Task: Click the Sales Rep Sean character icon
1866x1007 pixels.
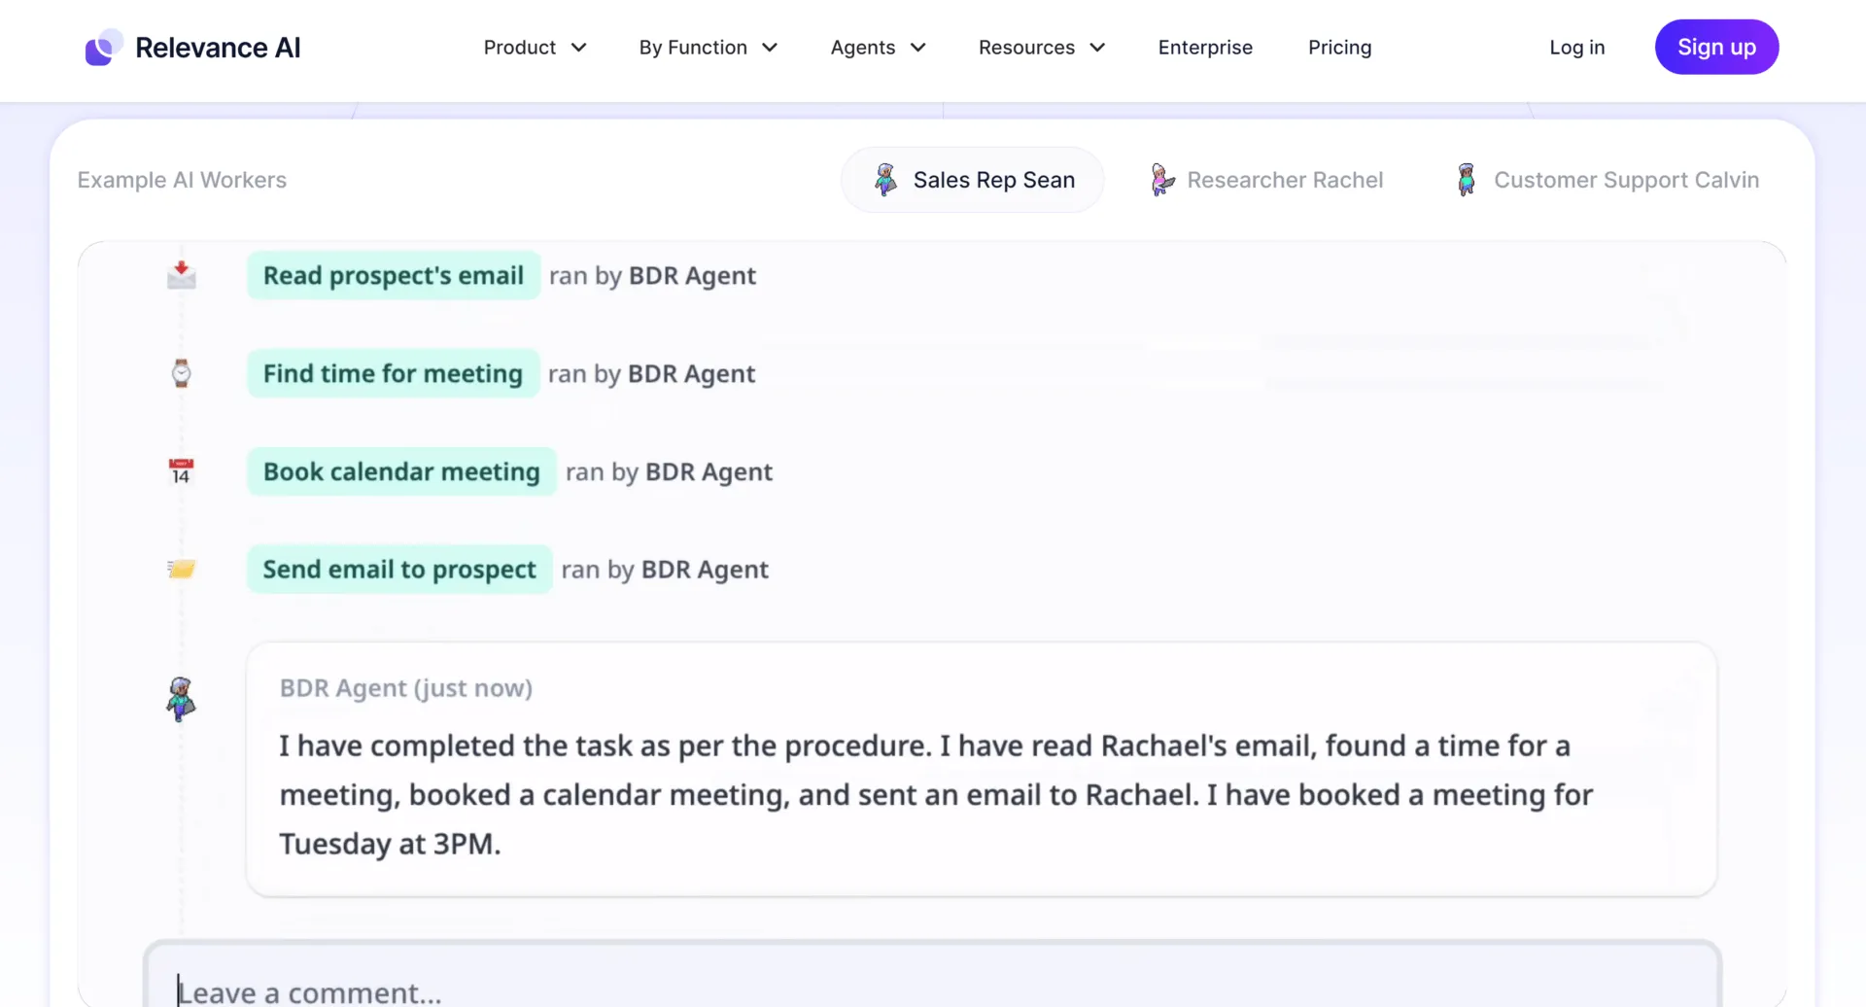Action: (x=885, y=180)
